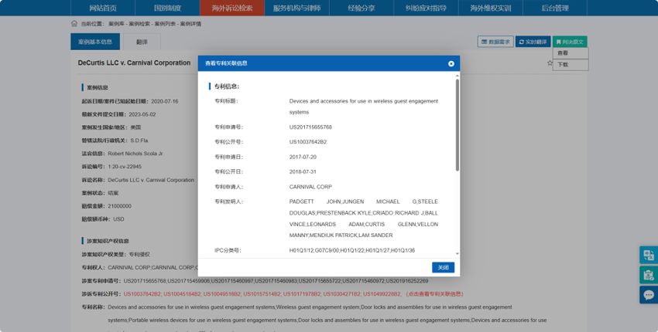Open 服务机构与律师 in the top navigation
This screenshot has height=332, width=658.
click(296, 8)
